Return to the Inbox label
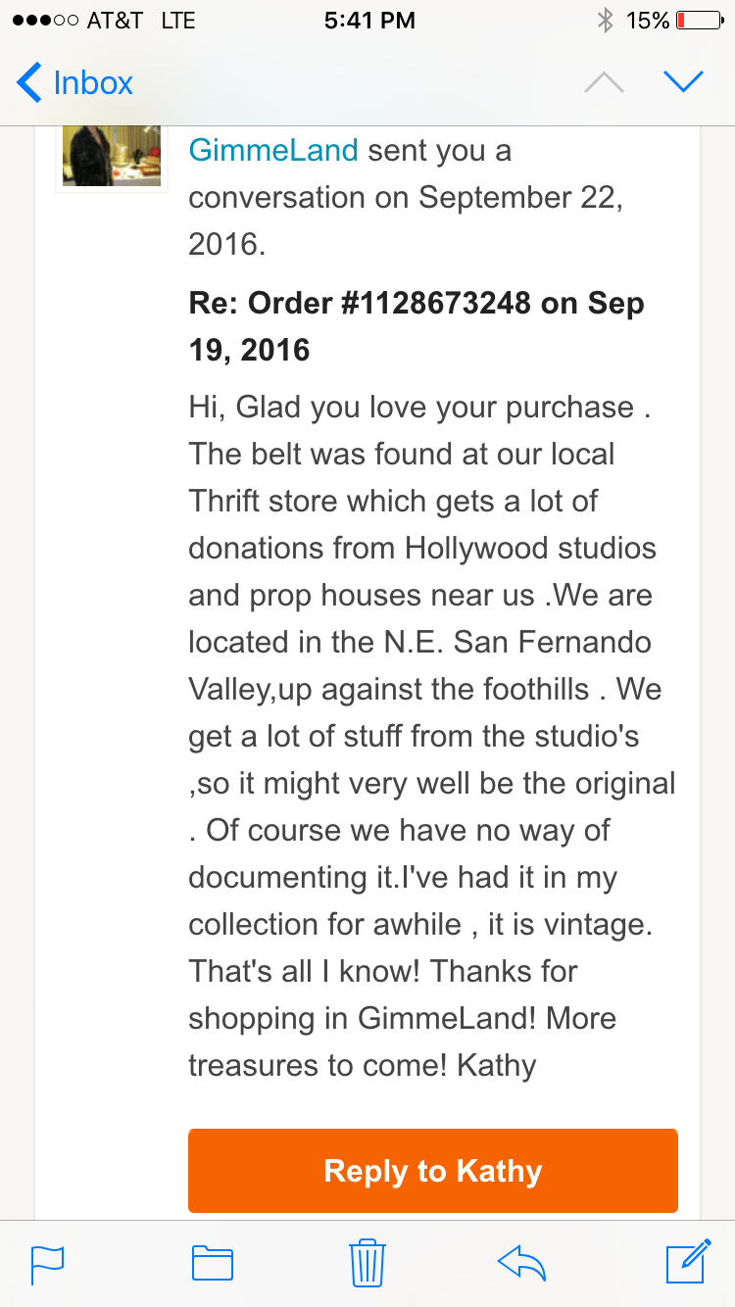 (x=93, y=82)
